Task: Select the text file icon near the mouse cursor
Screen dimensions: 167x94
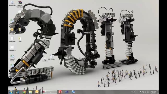Action: tap(51, 57)
